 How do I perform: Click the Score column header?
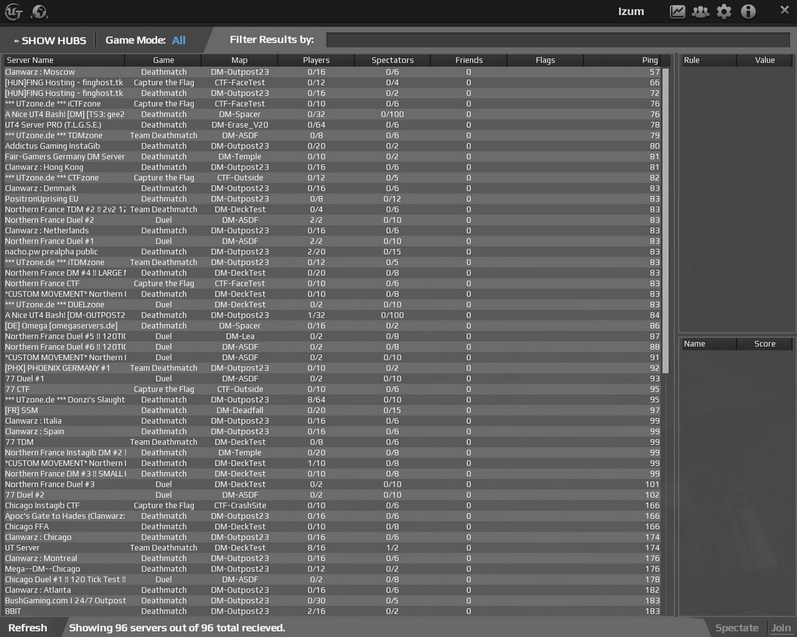(x=764, y=344)
